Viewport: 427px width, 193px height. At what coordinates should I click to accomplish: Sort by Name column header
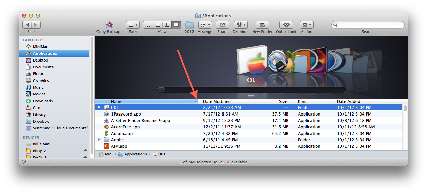146,101
